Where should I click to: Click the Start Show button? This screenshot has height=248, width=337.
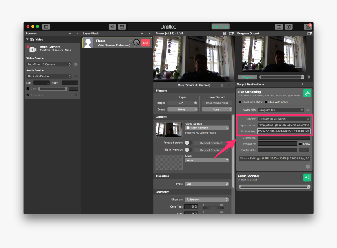(221, 27)
